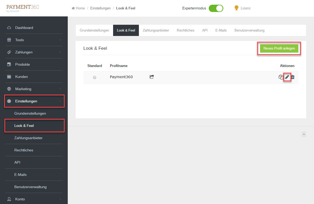Click the Neues Profil anlegen button
This screenshot has width=314, height=204.
tap(279, 48)
